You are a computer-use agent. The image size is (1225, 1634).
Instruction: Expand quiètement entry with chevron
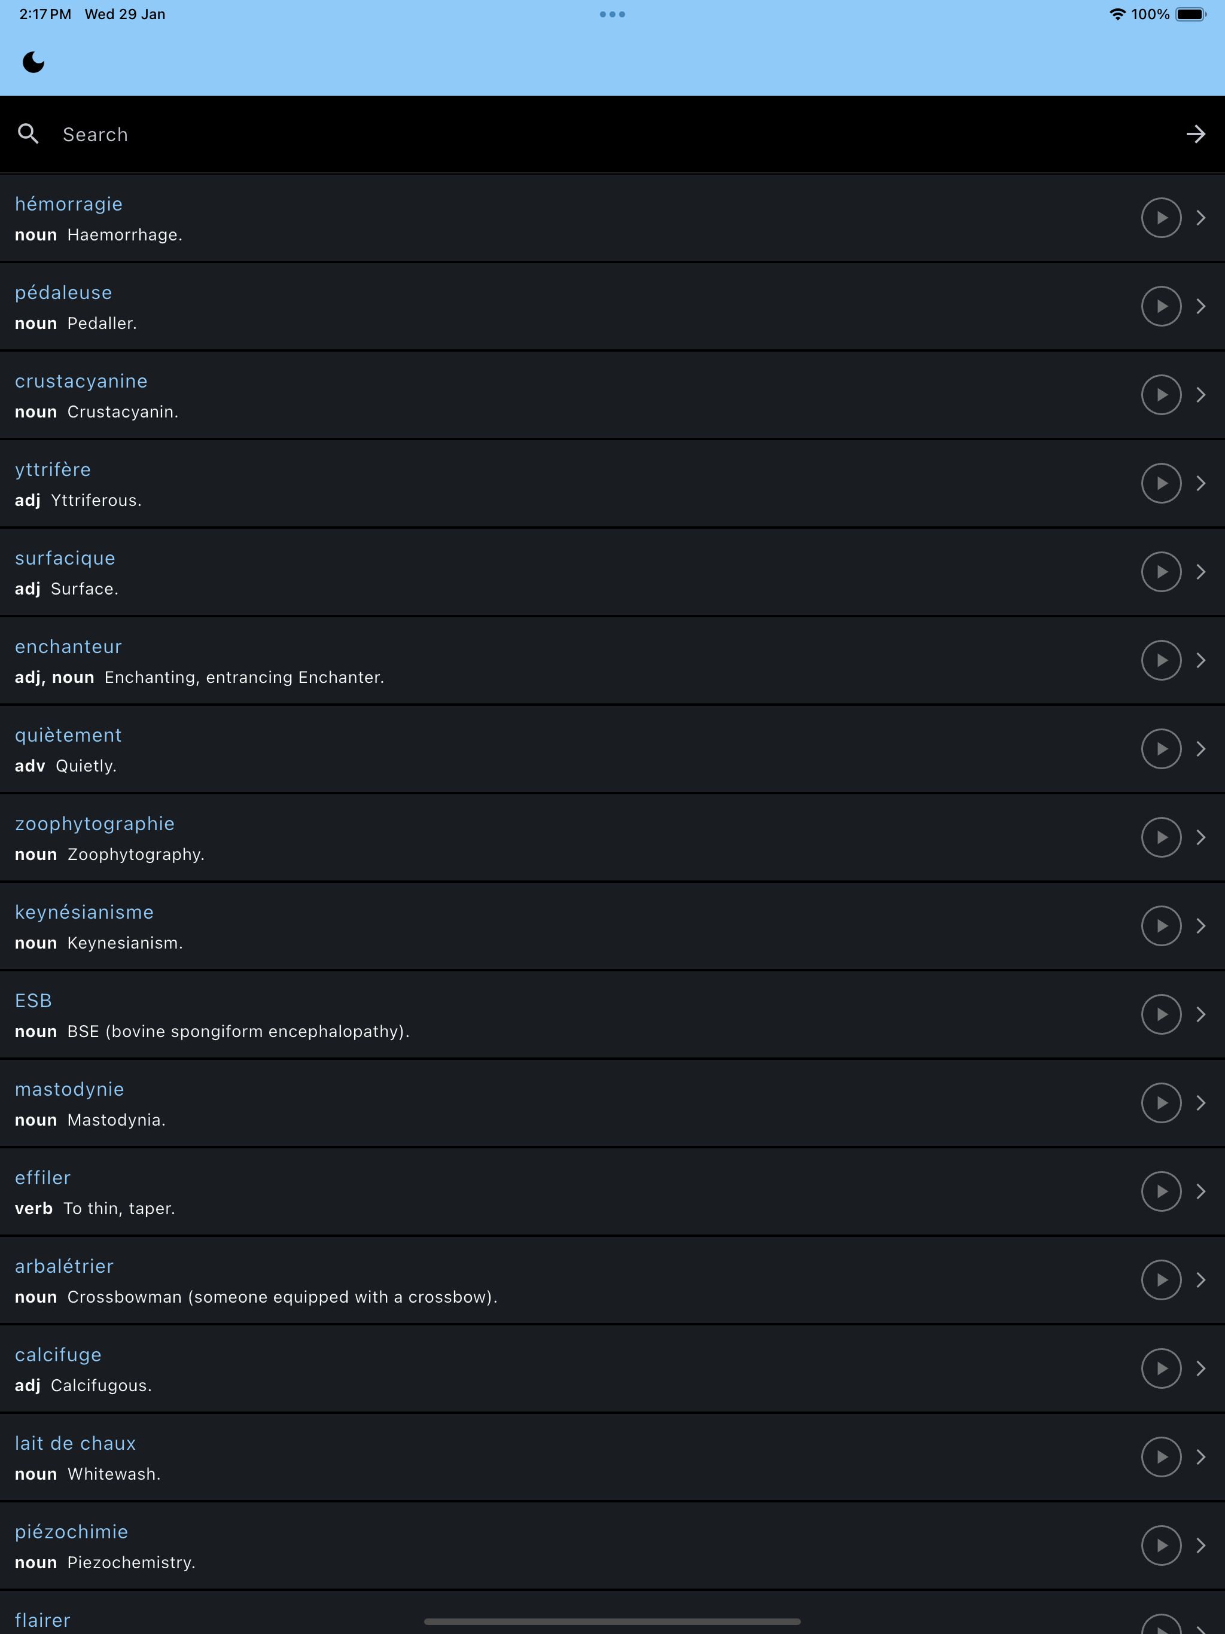pyautogui.click(x=1200, y=749)
